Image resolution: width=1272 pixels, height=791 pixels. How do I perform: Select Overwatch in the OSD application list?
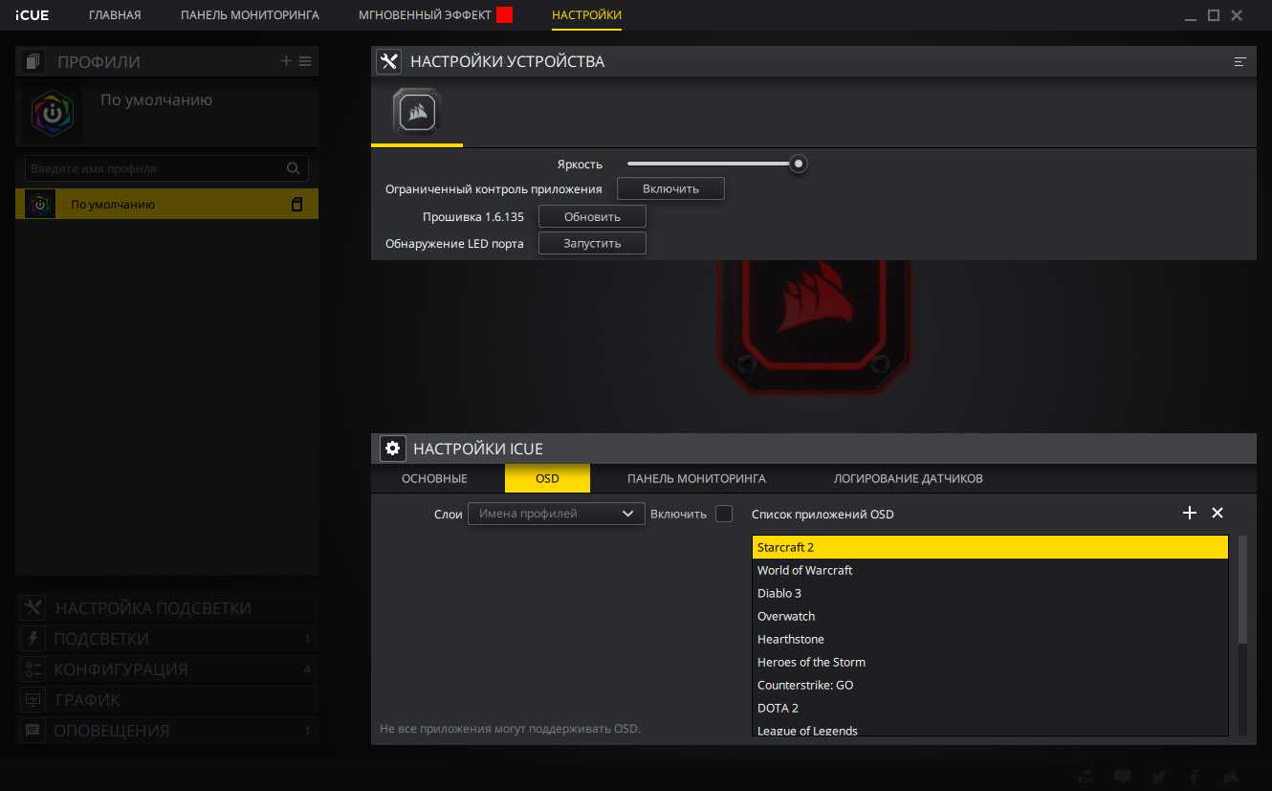tap(786, 616)
